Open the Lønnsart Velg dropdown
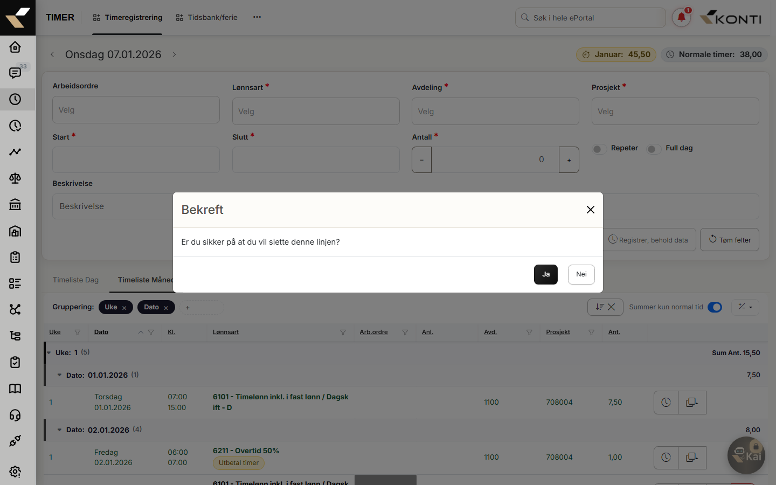Screen dimensions: 776x485 click(x=316, y=112)
